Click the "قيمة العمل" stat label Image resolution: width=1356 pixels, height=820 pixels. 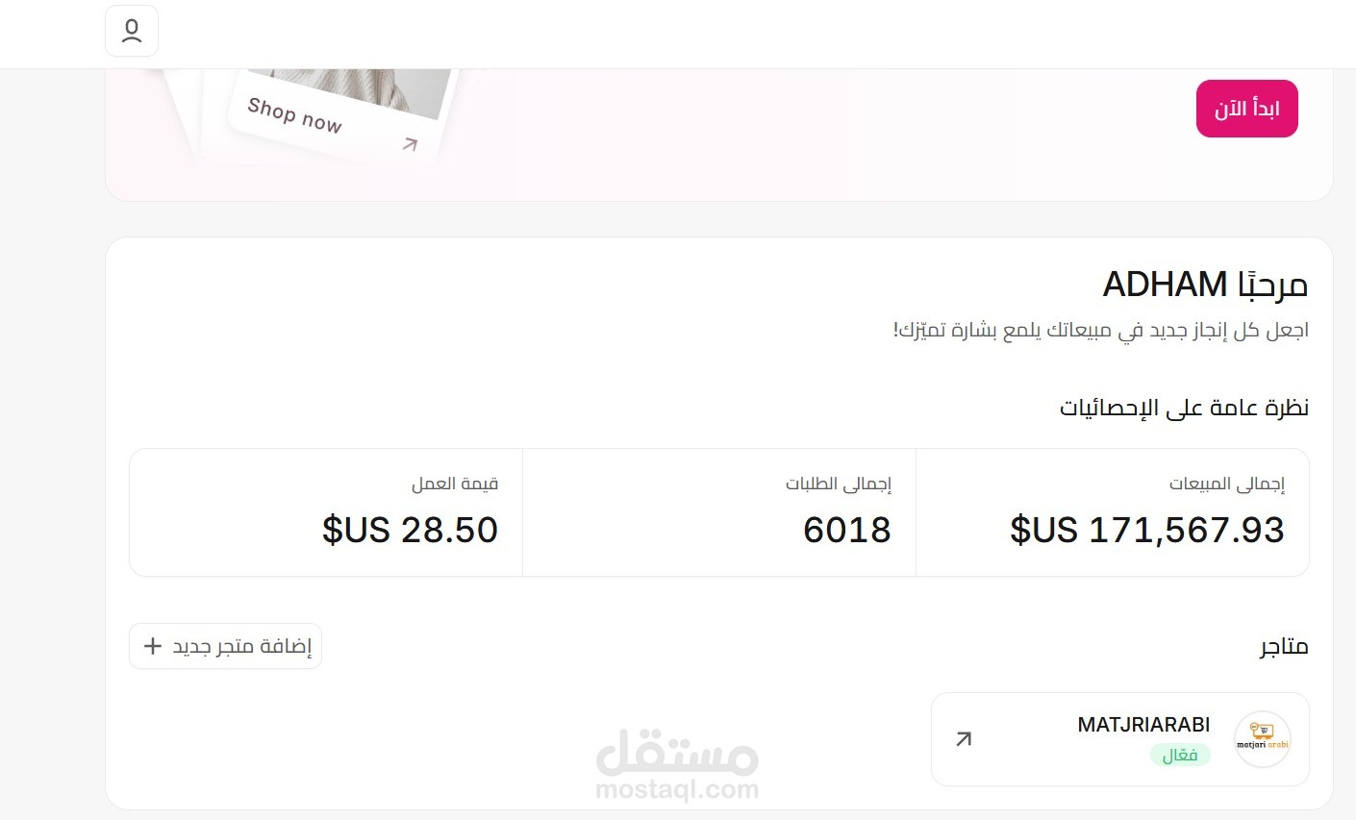pyautogui.click(x=455, y=484)
